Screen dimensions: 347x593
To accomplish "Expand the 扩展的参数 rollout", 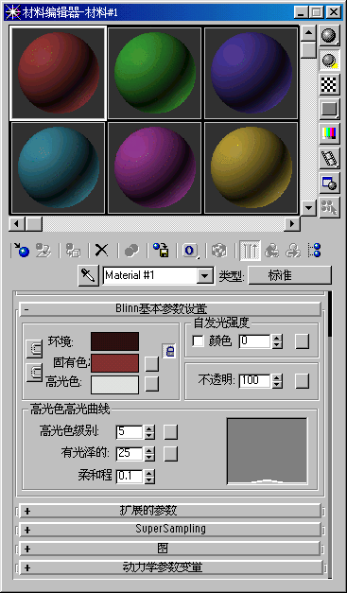I will point(170,511).
